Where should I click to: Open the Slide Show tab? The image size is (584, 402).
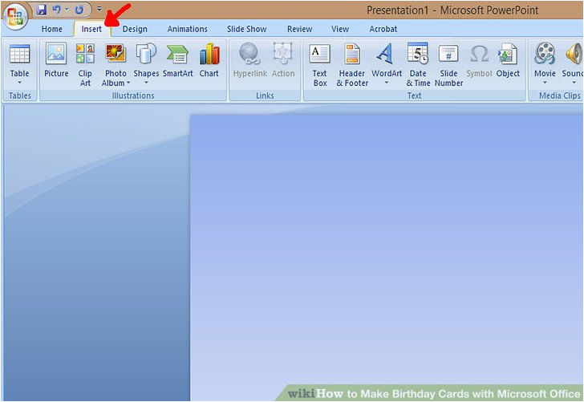click(246, 29)
